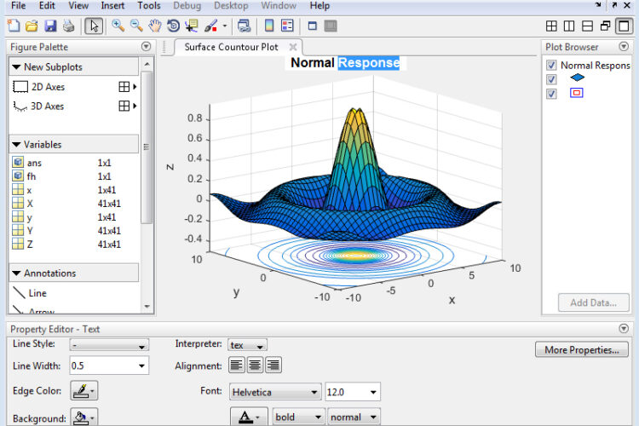Click the Print Figure icon
The height and width of the screenshot is (426, 639).
(68, 26)
